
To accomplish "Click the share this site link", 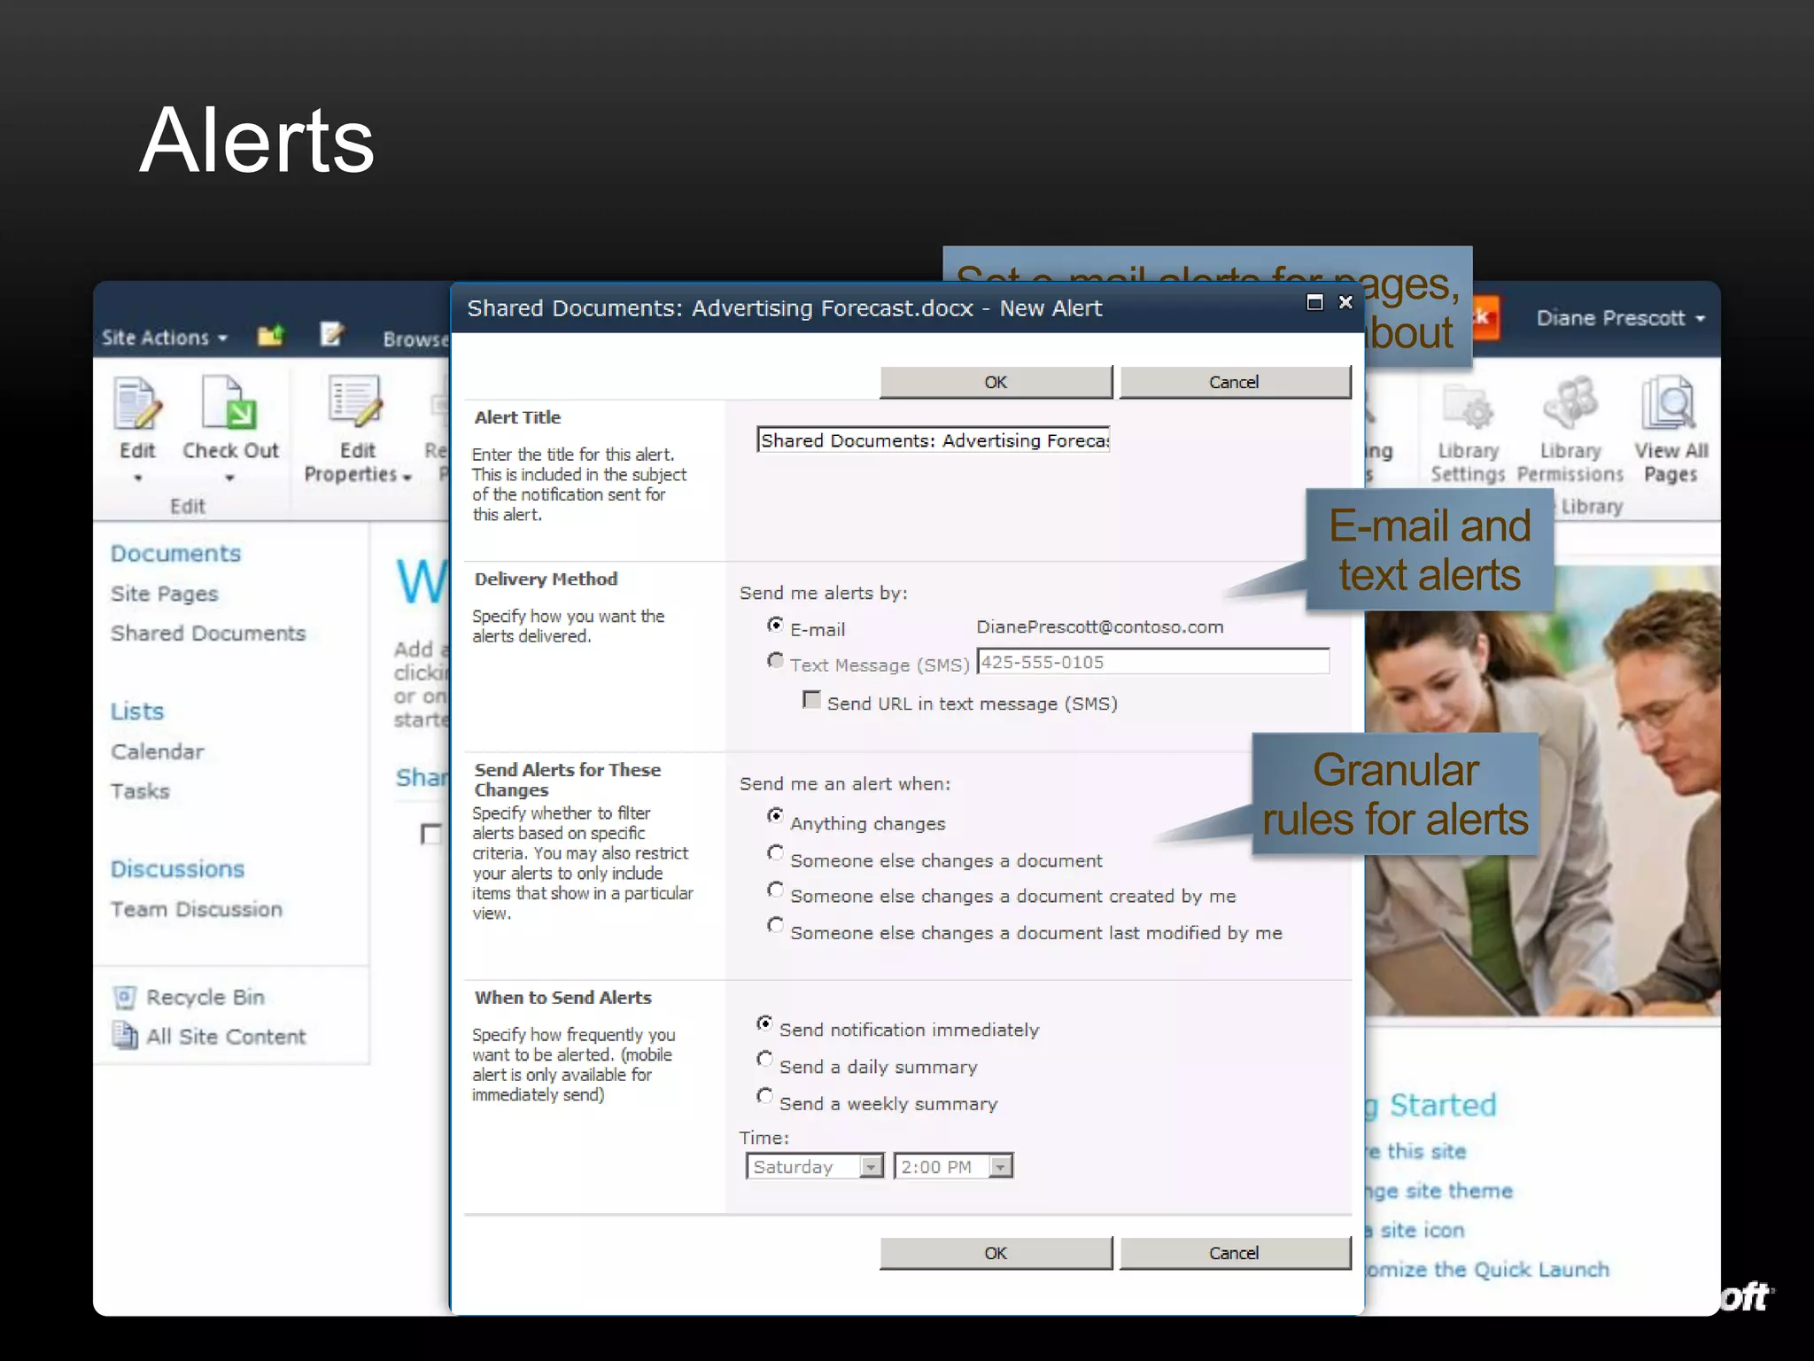I will (1416, 1152).
